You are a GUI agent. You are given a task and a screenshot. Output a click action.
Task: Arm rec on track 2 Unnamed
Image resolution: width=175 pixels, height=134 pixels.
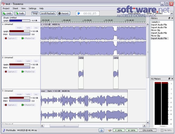click(36, 61)
